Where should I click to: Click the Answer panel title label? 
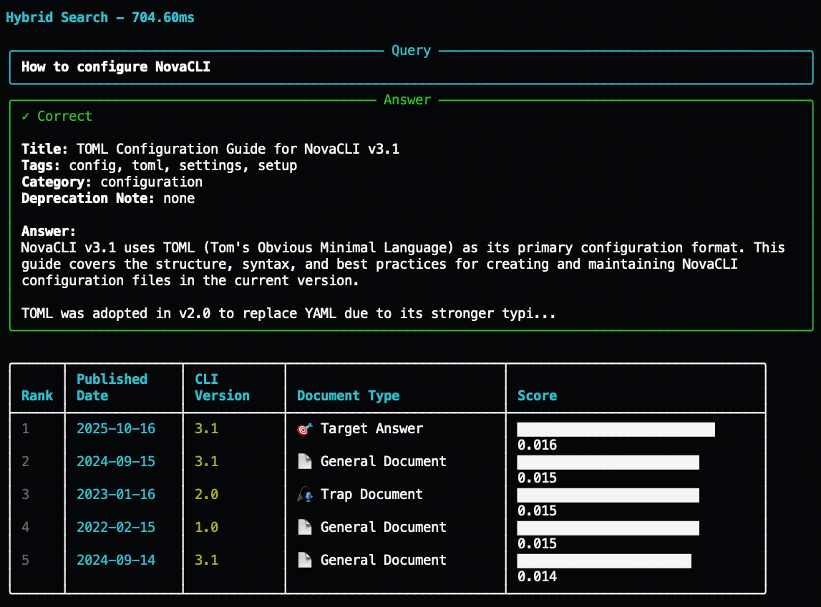pyautogui.click(x=407, y=100)
